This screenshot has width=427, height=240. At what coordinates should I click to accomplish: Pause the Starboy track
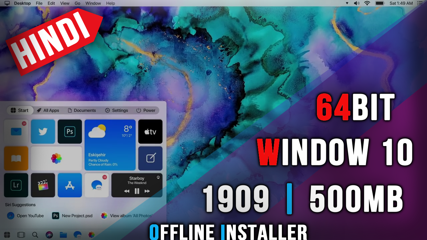(x=137, y=191)
